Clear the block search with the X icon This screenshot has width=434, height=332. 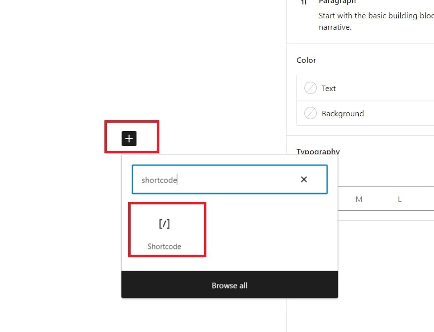coord(304,179)
